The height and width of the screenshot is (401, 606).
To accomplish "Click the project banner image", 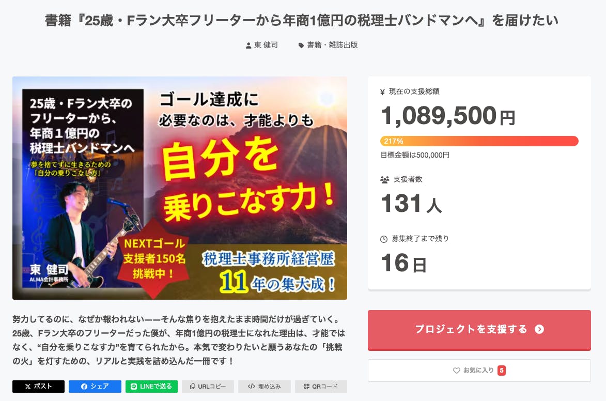I will point(180,188).
